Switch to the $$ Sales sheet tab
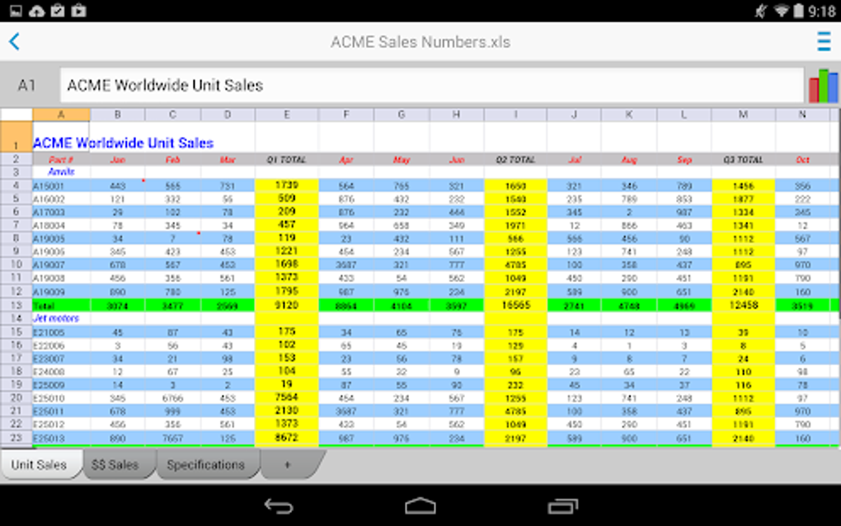 (115, 464)
